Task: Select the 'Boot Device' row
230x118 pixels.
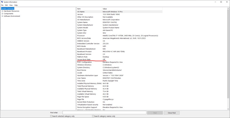Action: point(119,70)
